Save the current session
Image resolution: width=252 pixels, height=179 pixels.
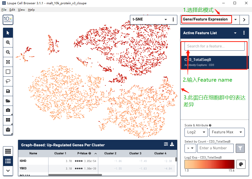click(x=8, y=91)
